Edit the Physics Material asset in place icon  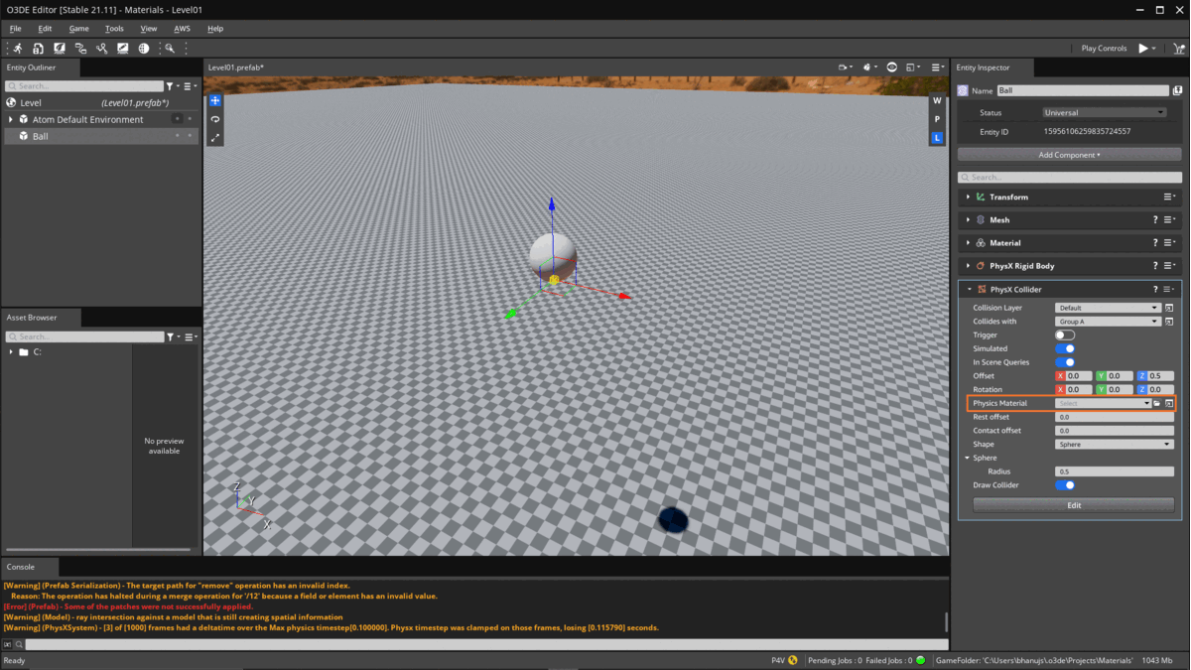click(x=1169, y=404)
